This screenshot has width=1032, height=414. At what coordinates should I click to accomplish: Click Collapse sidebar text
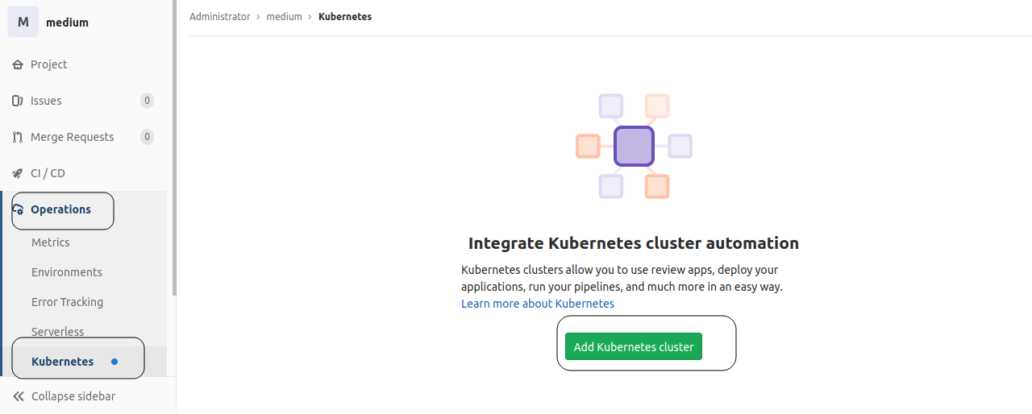73,396
